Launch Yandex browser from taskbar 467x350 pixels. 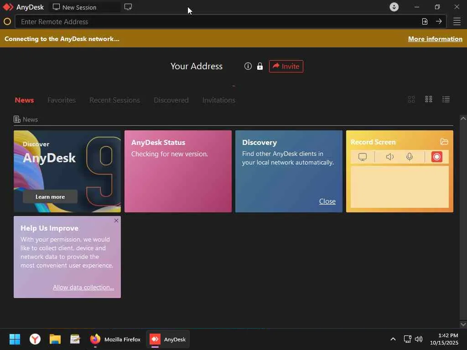point(35,339)
